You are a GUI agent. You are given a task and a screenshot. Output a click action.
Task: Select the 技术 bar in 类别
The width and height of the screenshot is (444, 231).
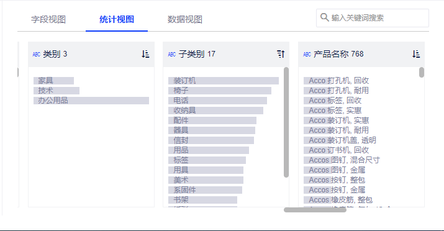click(x=57, y=91)
